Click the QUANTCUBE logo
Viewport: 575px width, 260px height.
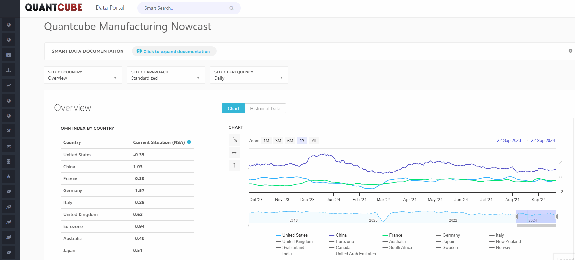pyautogui.click(x=54, y=7)
